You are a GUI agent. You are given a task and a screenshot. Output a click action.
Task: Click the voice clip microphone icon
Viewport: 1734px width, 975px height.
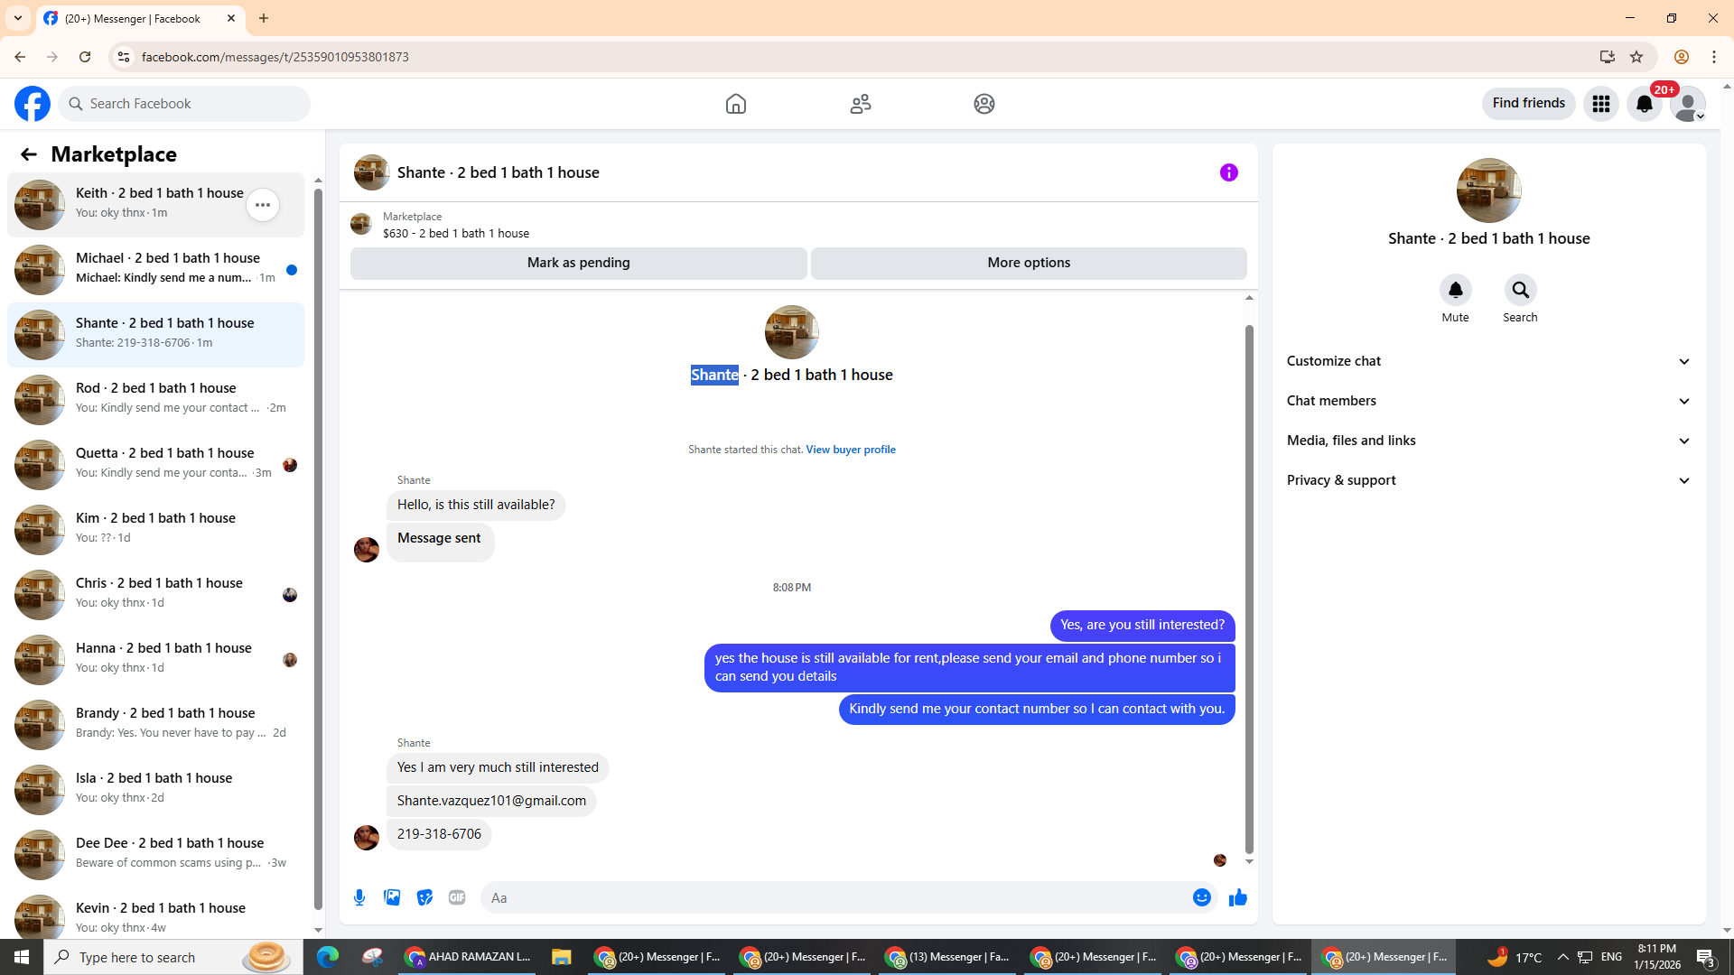point(359,897)
